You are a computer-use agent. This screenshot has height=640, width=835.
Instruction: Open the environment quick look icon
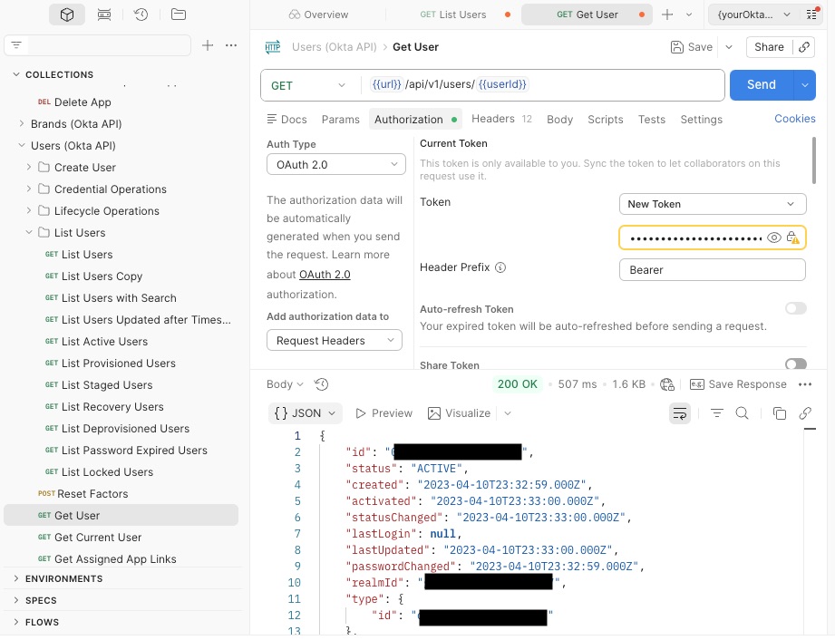pyautogui.click(x=811, y=15)
